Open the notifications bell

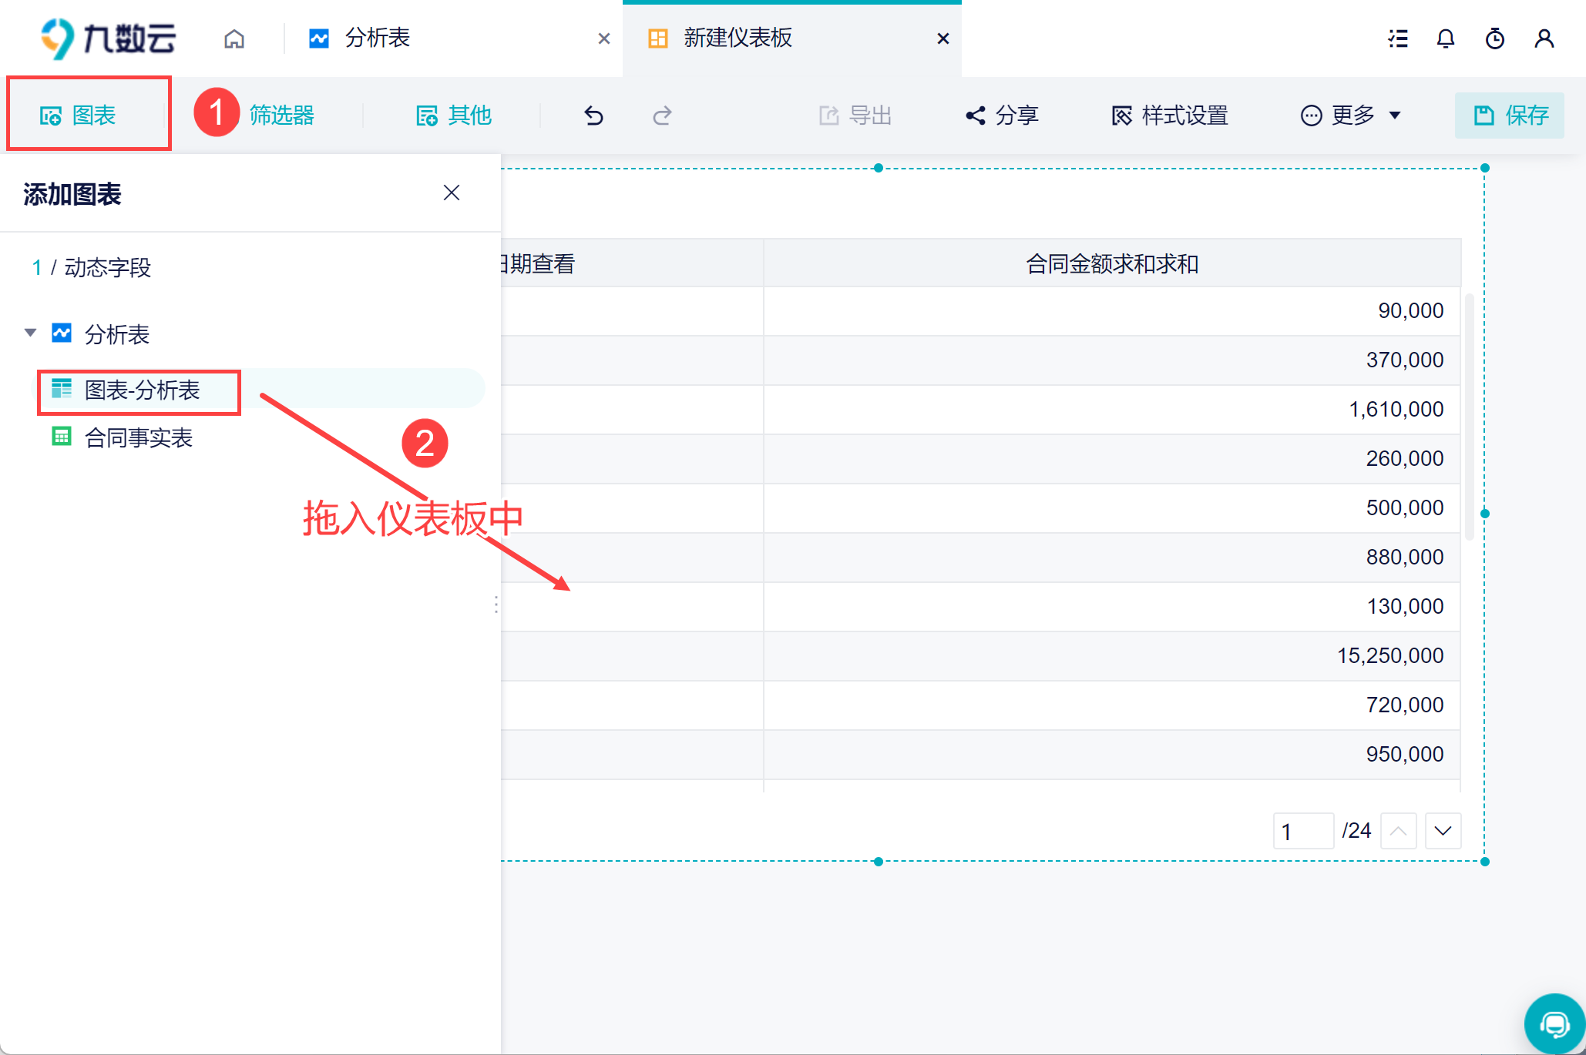click(x=1446, y=39)
